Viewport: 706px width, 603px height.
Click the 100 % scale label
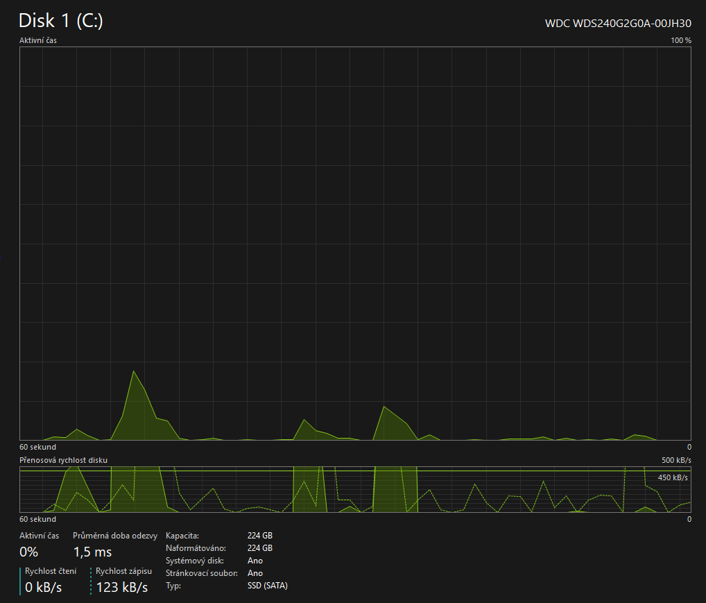pos(680,40)
